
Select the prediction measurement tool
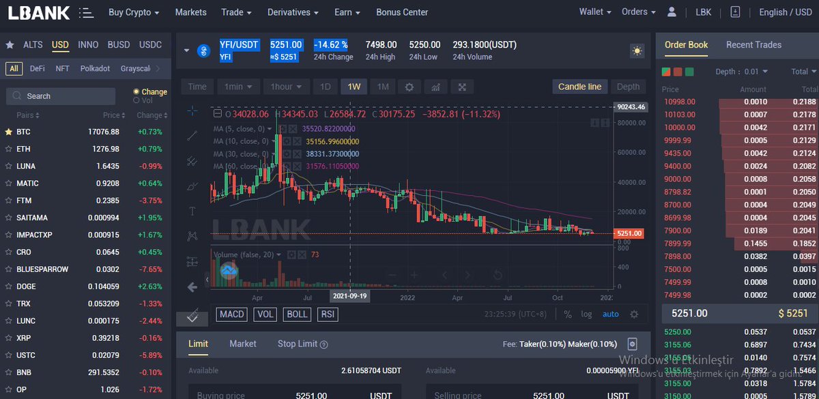[x=192, y=261]
